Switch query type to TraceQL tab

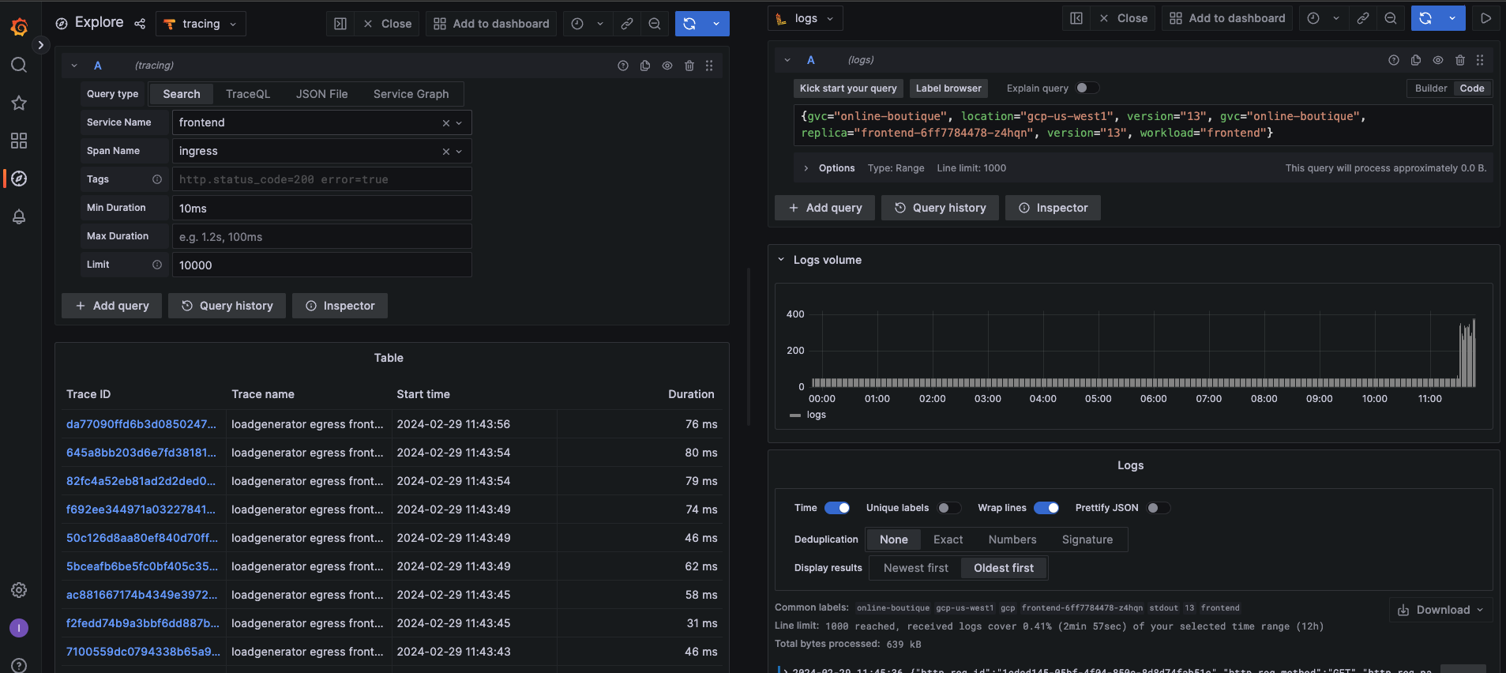pos(247,94)
